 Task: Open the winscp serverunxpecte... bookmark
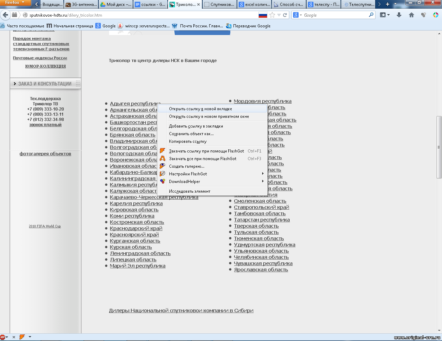tap(144, 26)
